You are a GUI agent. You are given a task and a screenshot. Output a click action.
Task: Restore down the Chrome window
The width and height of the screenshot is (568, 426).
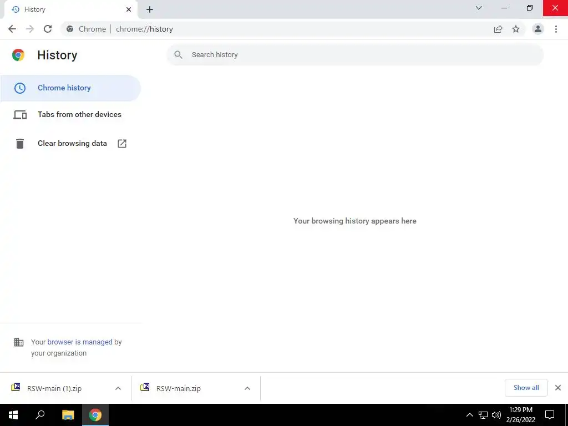pos(530,8)
